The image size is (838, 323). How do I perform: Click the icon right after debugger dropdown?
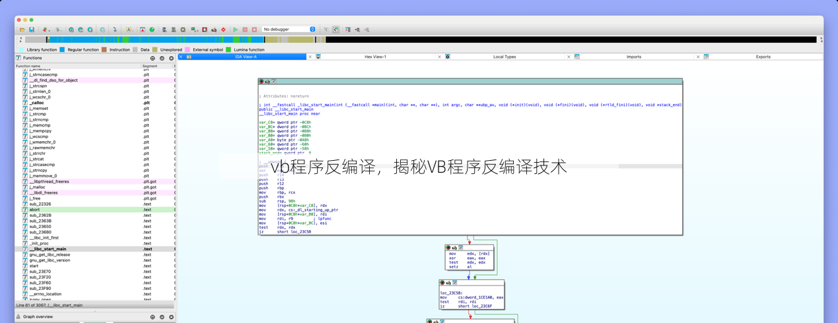pyautogui.click(x=326, y=30)
